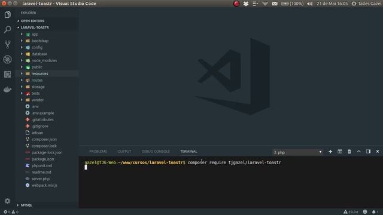This screenshot has width=383, height=215.
Task: Switch to the OUTPUT tab
Action: [124, 152]
